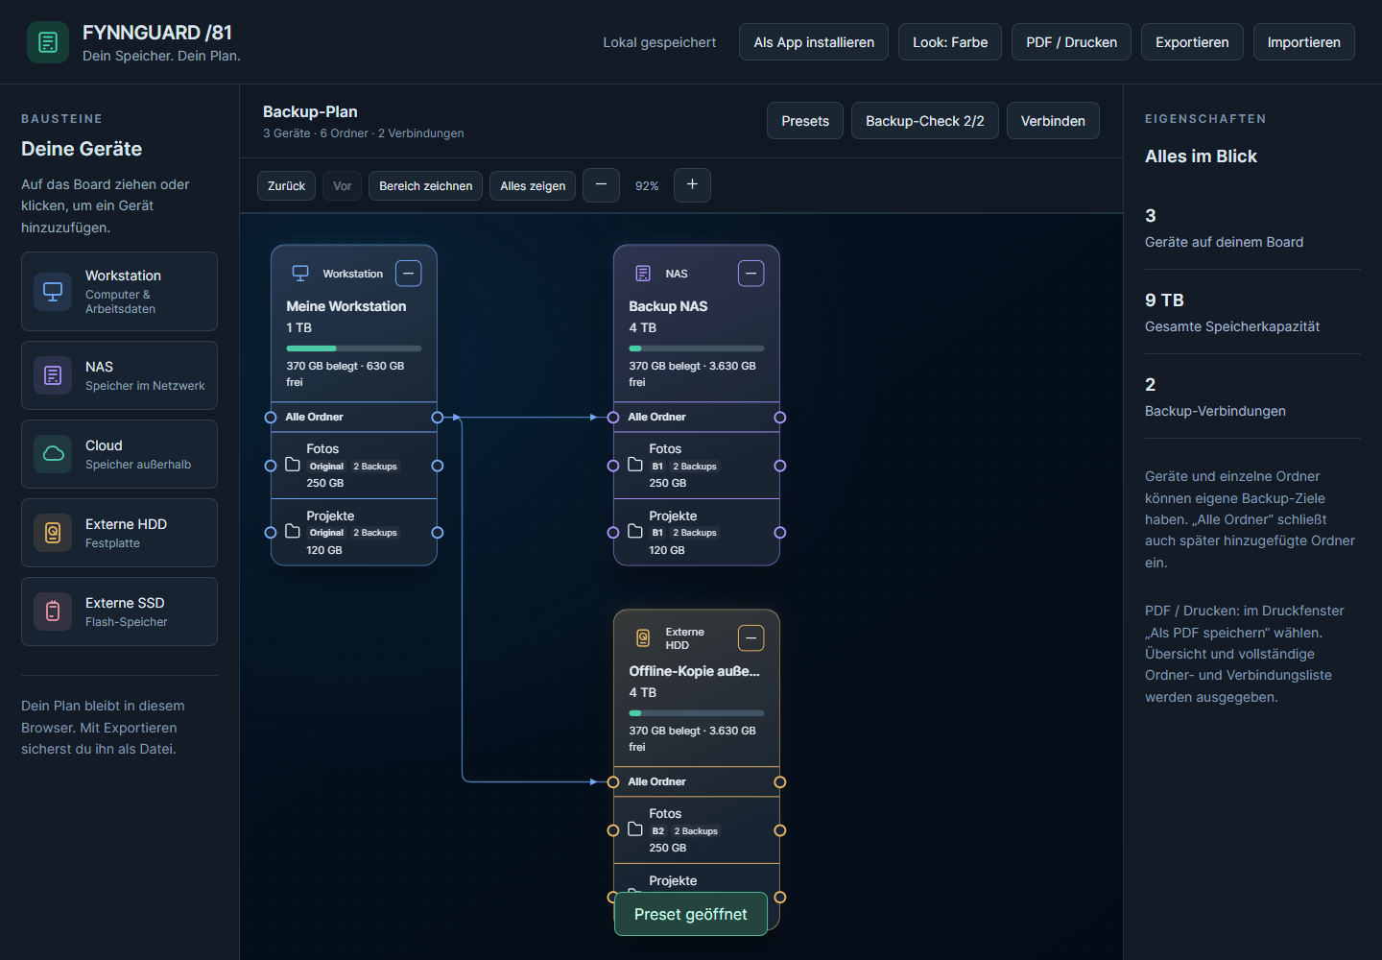Click the input port of Offline-Kopie Alle Ordner
The height and width of the screenshot is (960, 1382).
(613, 782)
